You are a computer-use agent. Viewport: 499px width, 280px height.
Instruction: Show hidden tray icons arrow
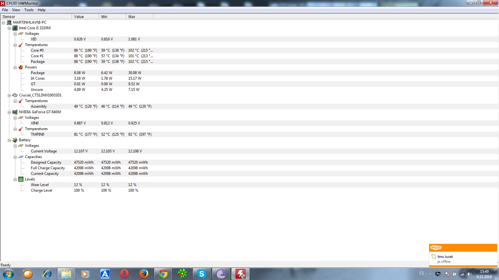click(x=430, y=274)
